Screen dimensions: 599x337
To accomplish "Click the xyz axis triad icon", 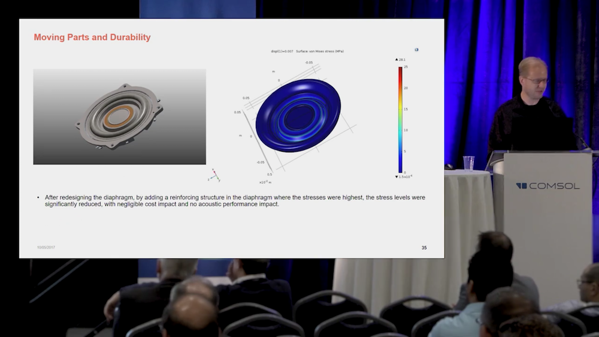I will pyautogui.click(x=214, y=176).
